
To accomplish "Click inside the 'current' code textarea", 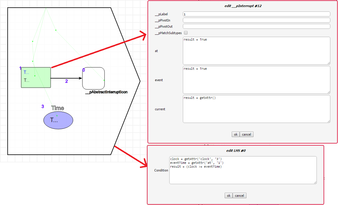I will (x=256, y=109).
